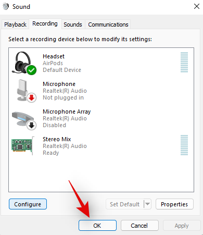
Task: Confirm with the OK button
Action: click(x=97, y=226)
